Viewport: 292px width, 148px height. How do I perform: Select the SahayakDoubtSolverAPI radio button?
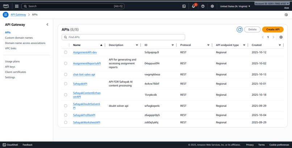(x=66, y=106)
